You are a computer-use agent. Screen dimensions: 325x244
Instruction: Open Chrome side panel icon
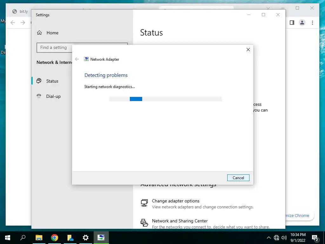point(292,23)
